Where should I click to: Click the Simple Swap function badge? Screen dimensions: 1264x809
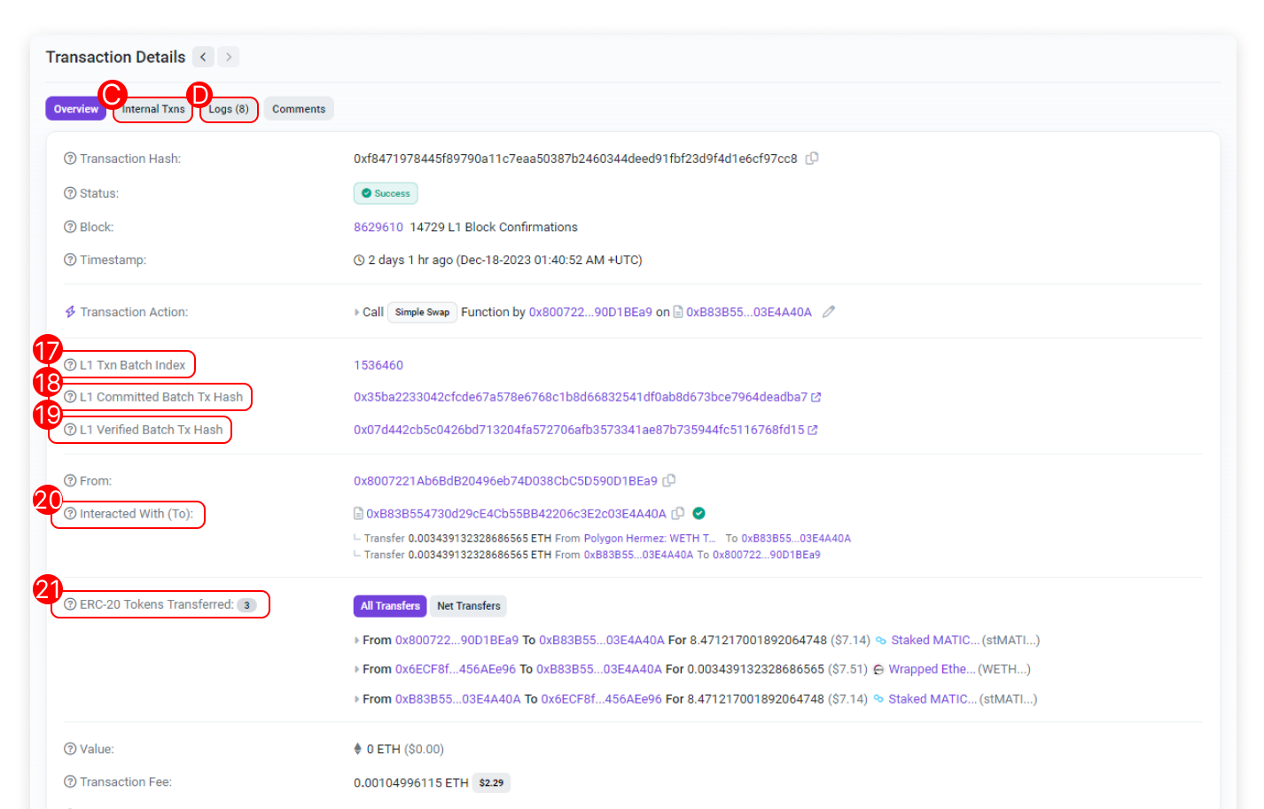(422, 312)
